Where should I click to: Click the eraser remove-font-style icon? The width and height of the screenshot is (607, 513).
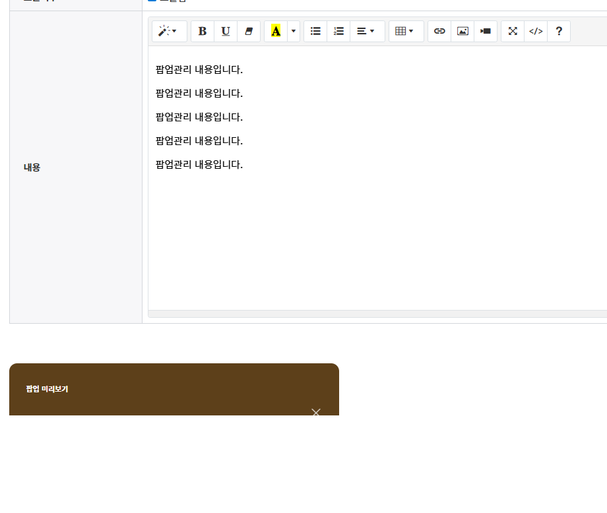tap(249, 31)
